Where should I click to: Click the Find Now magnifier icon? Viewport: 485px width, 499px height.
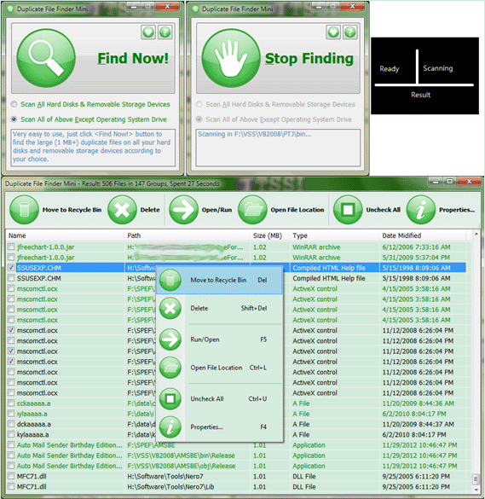pos(46,58)
